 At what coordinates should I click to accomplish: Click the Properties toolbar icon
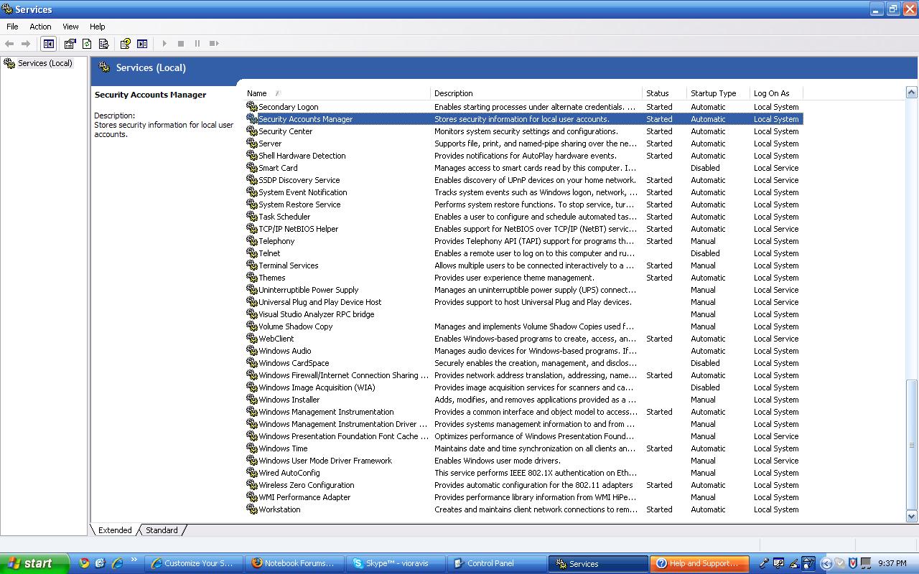(x=70, y=44)
